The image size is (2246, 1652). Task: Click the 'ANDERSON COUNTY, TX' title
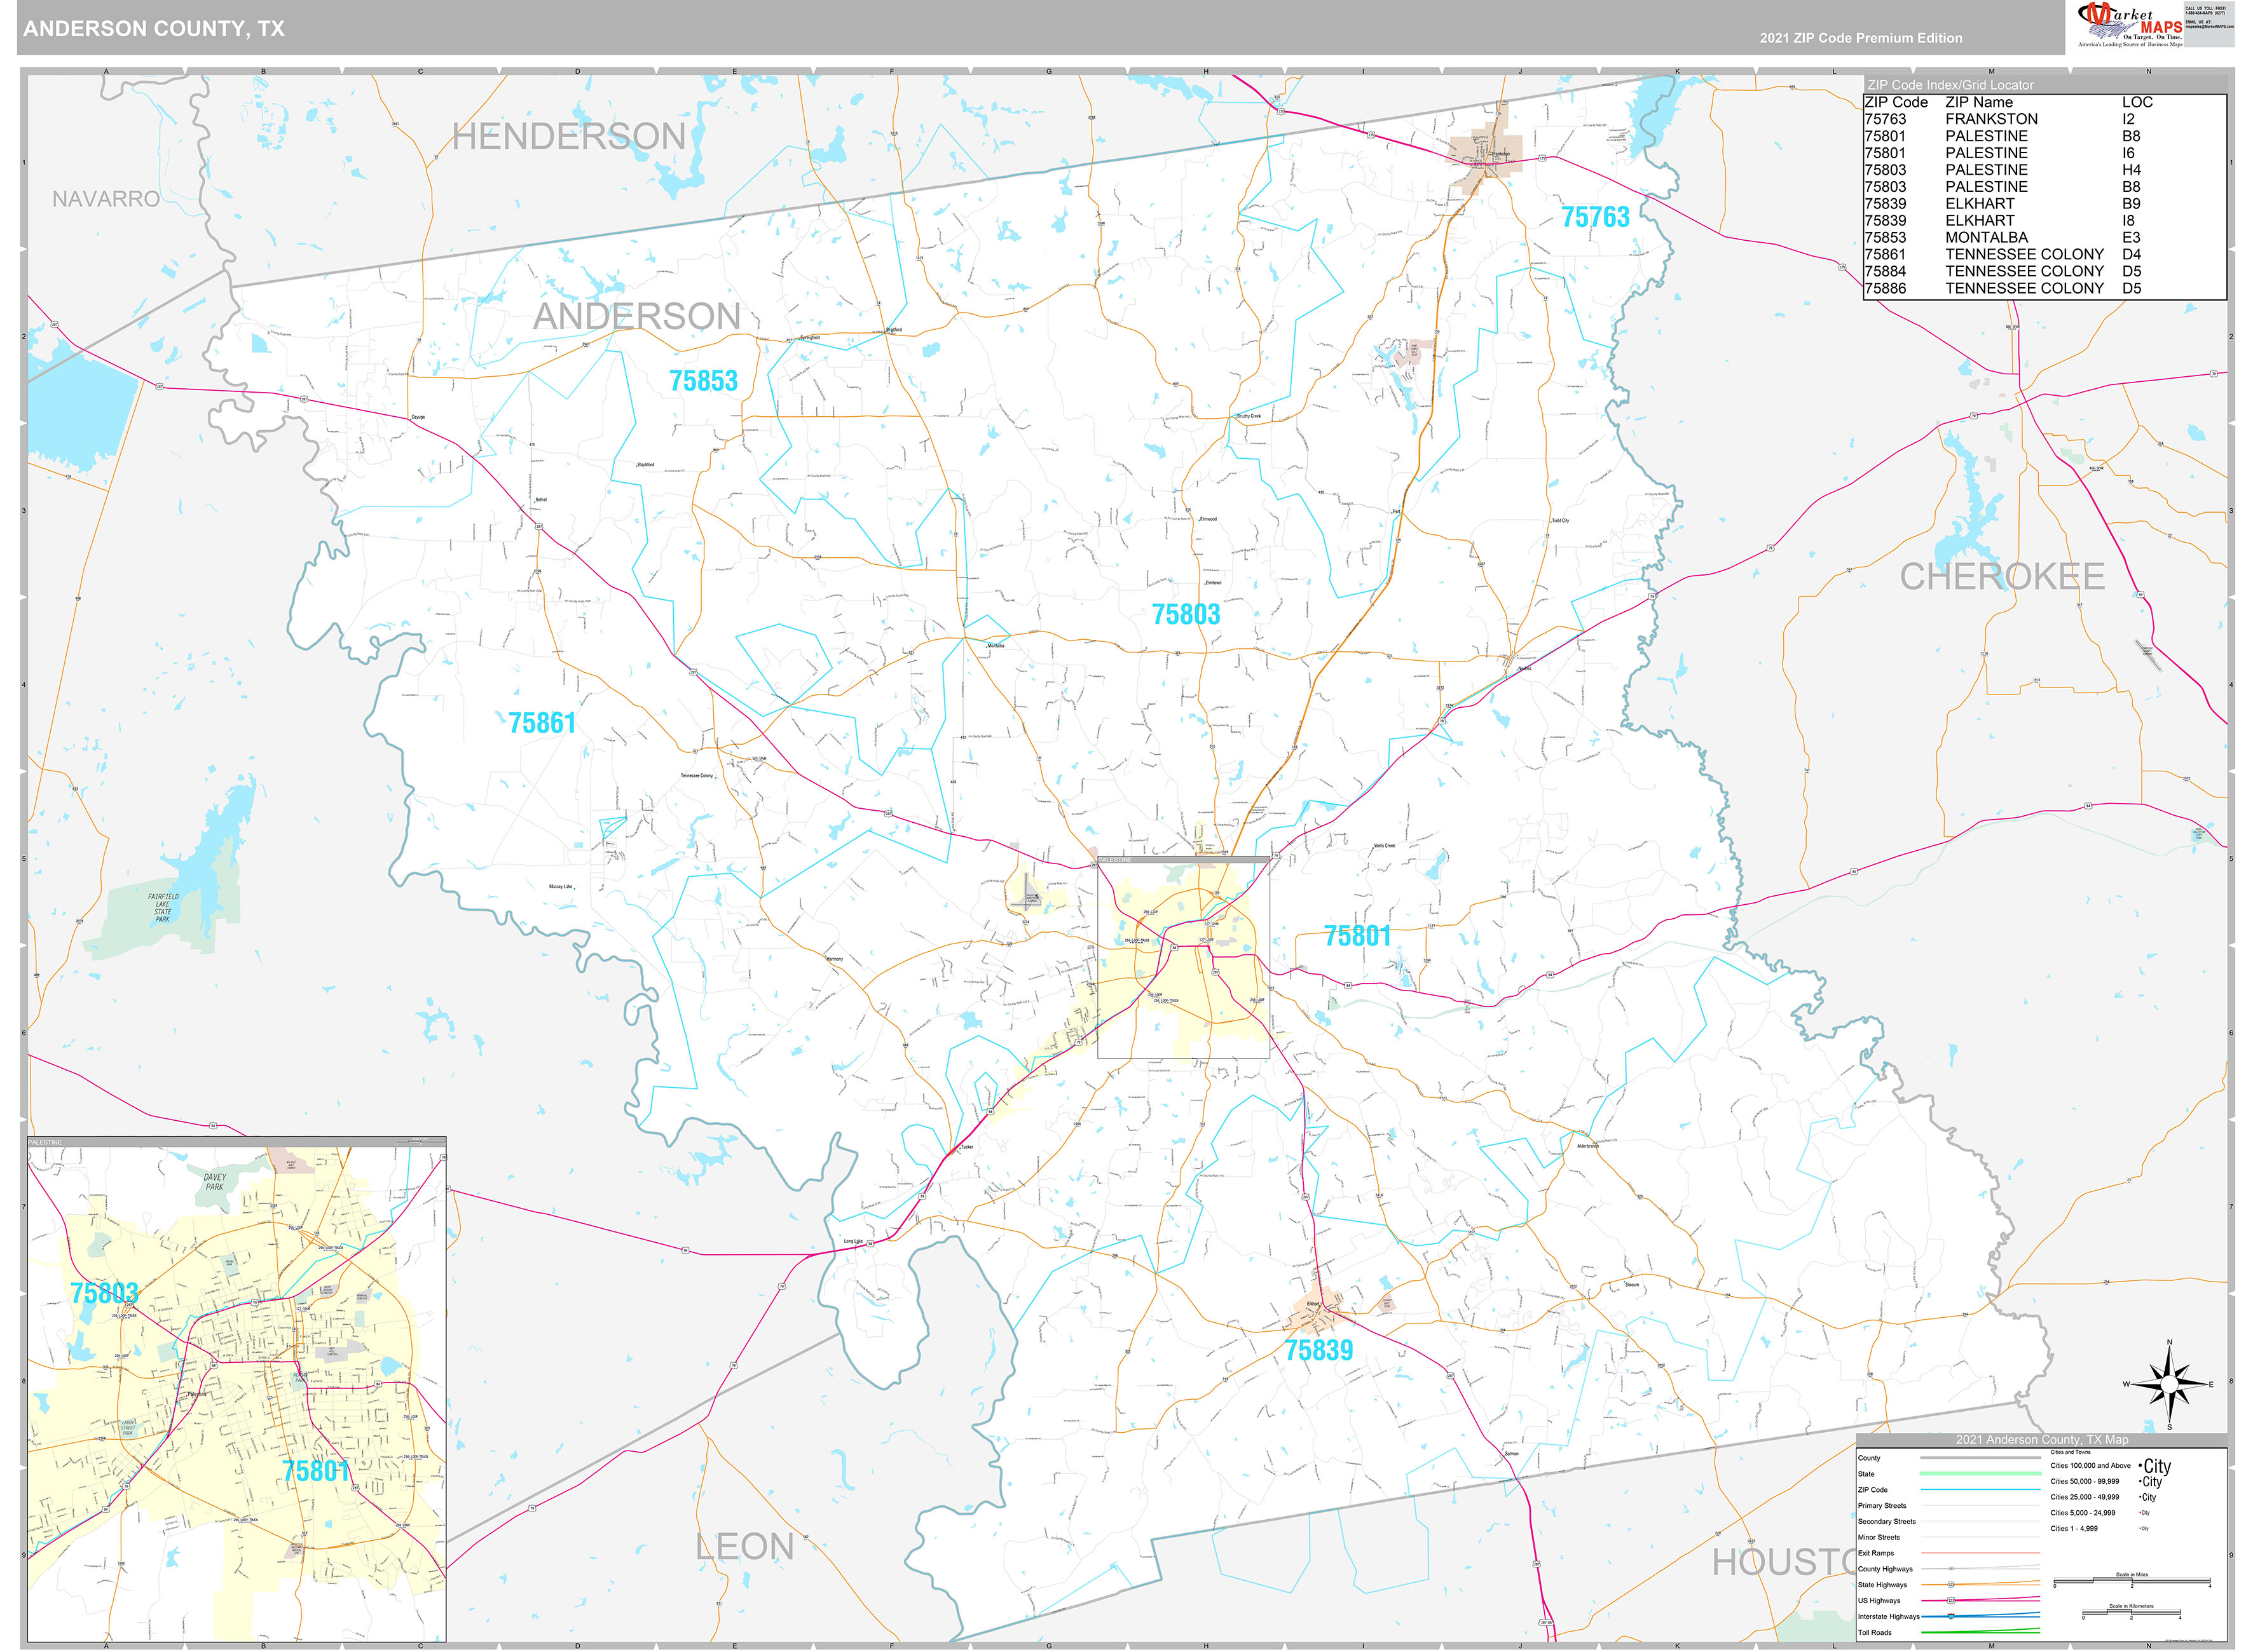pyautogui.click(x=154, y=29)
